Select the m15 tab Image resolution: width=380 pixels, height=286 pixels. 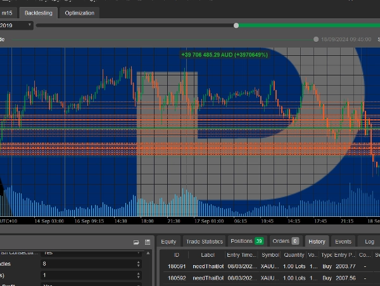tap(8, 13)
